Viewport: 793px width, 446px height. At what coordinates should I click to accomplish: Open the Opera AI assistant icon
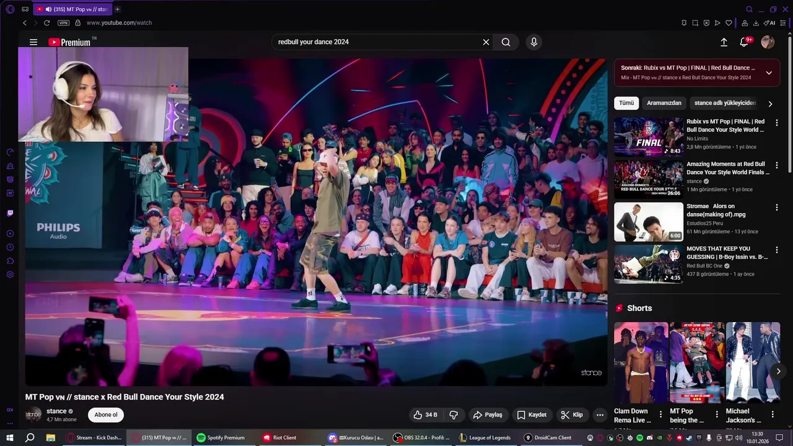coord(770,23)
